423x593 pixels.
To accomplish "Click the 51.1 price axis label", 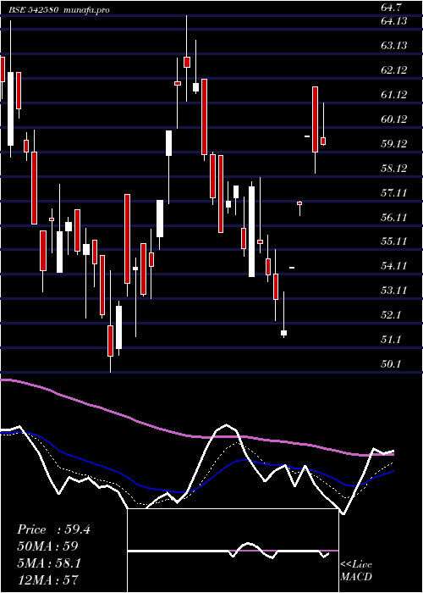I will point(392,339).
